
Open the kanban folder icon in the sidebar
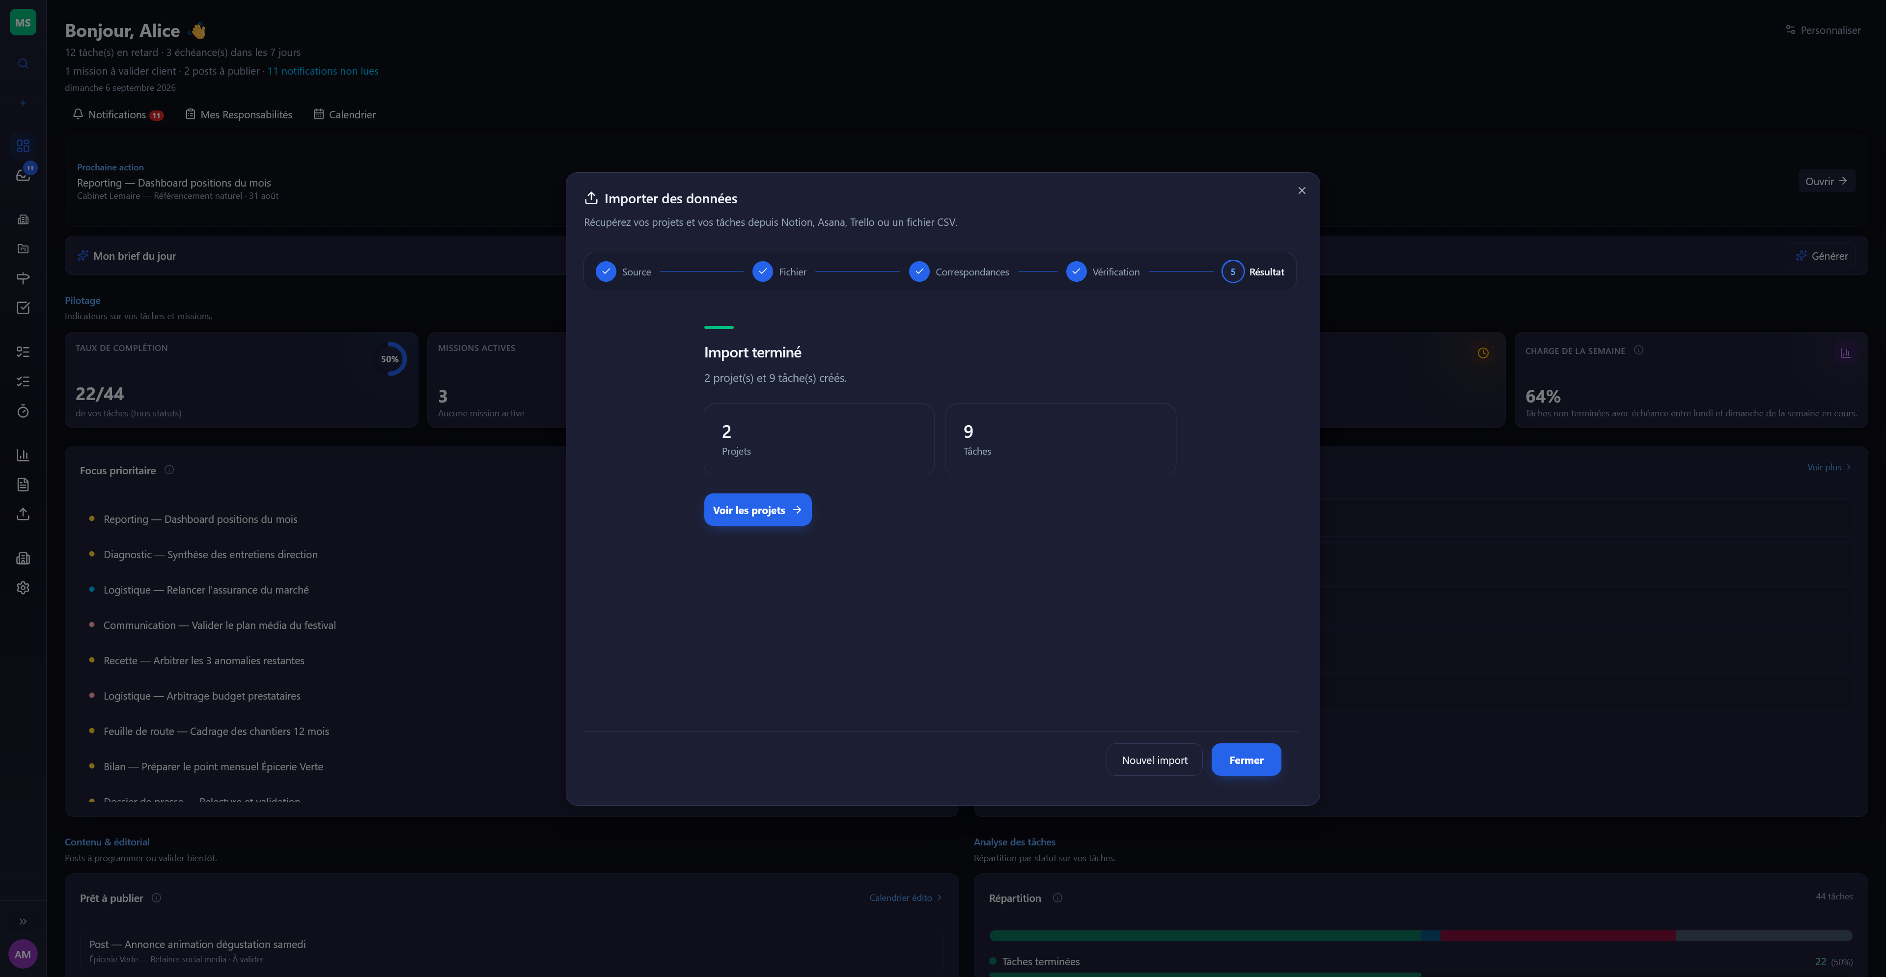(23, 249)
